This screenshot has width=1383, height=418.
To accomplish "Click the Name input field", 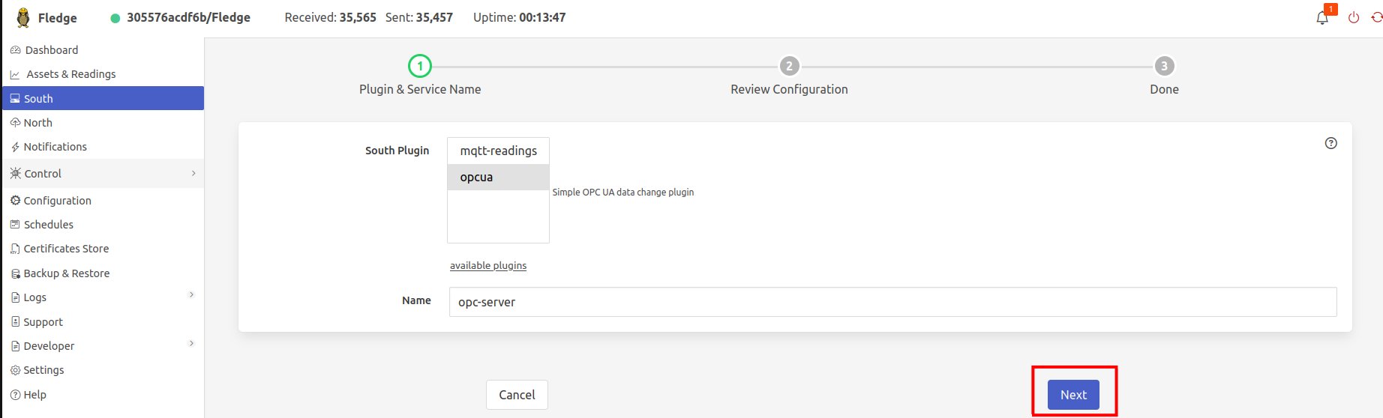I will point(892,302).
